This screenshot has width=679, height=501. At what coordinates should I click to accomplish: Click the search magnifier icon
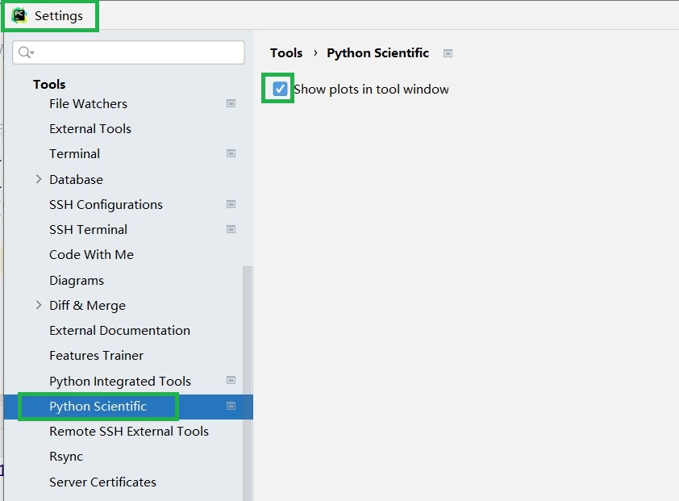pos(25,52)
